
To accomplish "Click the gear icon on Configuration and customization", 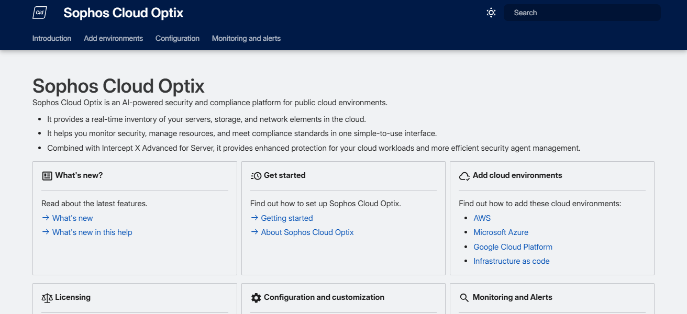I will click(256, 297).
